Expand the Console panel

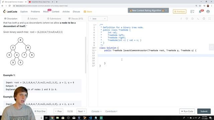click(96, 111)
